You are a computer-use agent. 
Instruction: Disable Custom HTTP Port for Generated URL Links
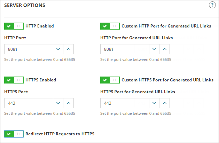point(110,26)
